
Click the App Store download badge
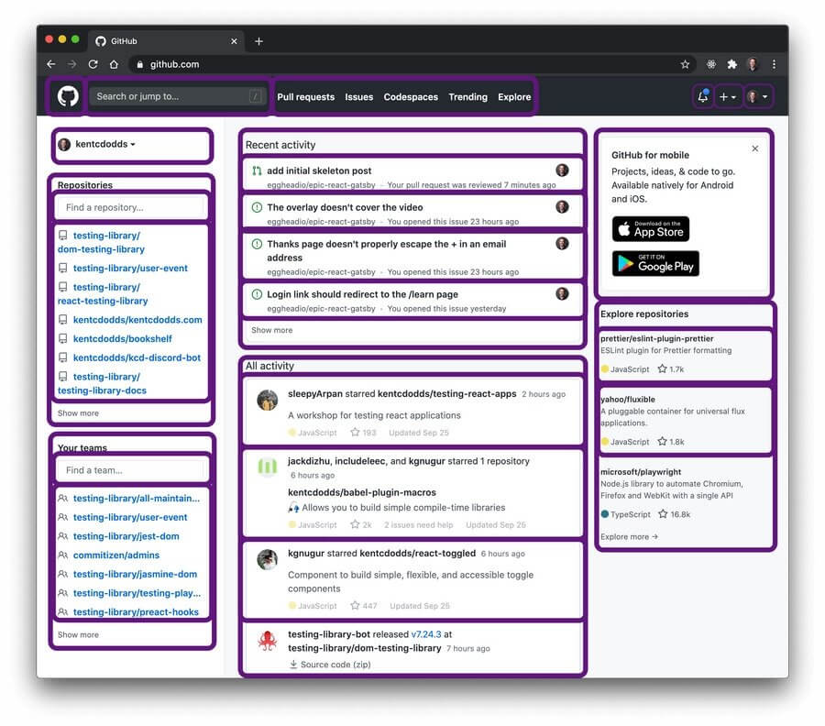(650, 229)
